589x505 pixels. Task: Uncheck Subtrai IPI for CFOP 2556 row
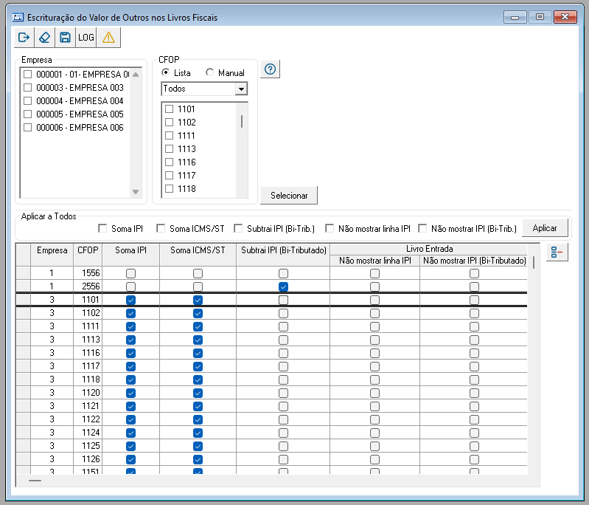click(283, 286)
